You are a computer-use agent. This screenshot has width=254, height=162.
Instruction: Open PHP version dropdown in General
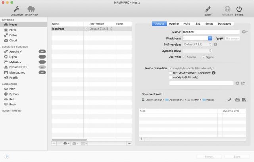point(197,44)
